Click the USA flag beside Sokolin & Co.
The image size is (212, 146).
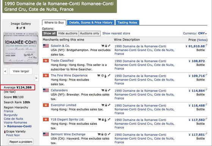click(46, 46)
